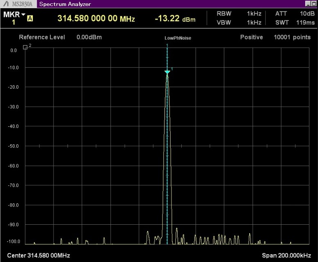Click the VBW 1kHz setting

click(239, 22)
